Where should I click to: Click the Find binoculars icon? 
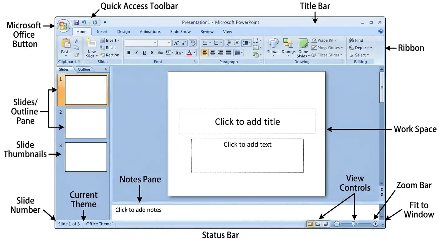click(351, 40)
